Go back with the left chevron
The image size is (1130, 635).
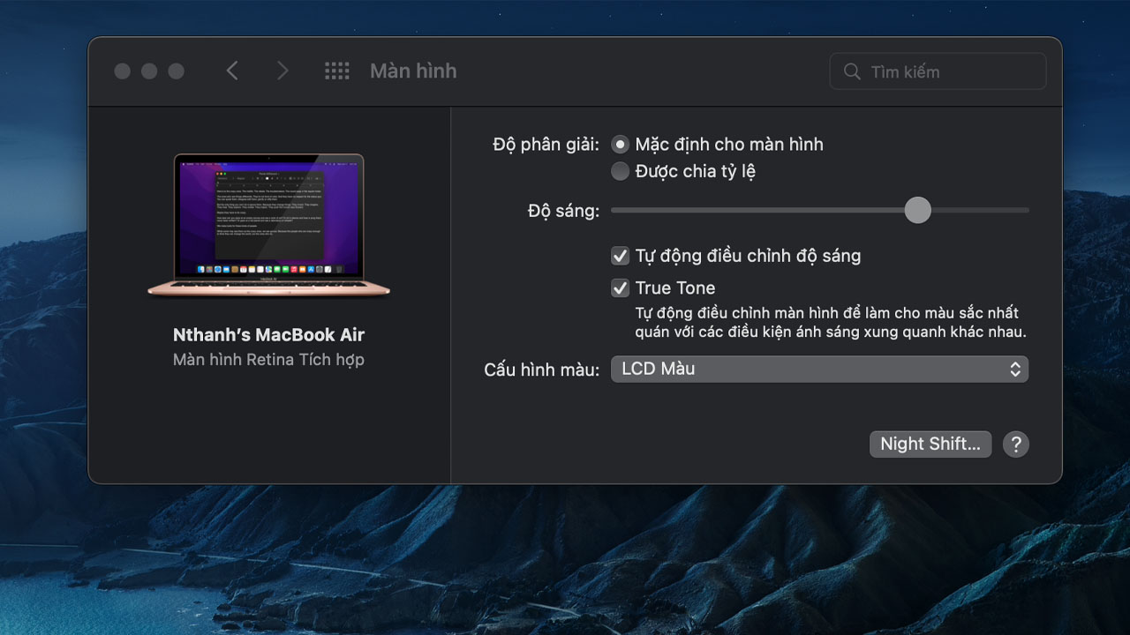232,71
